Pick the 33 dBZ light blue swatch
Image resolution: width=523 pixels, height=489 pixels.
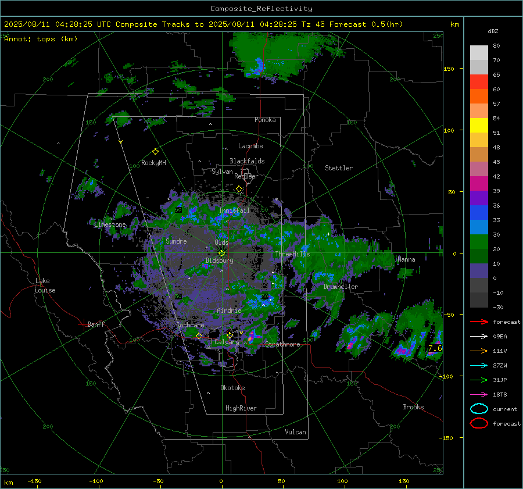[479, 227]
